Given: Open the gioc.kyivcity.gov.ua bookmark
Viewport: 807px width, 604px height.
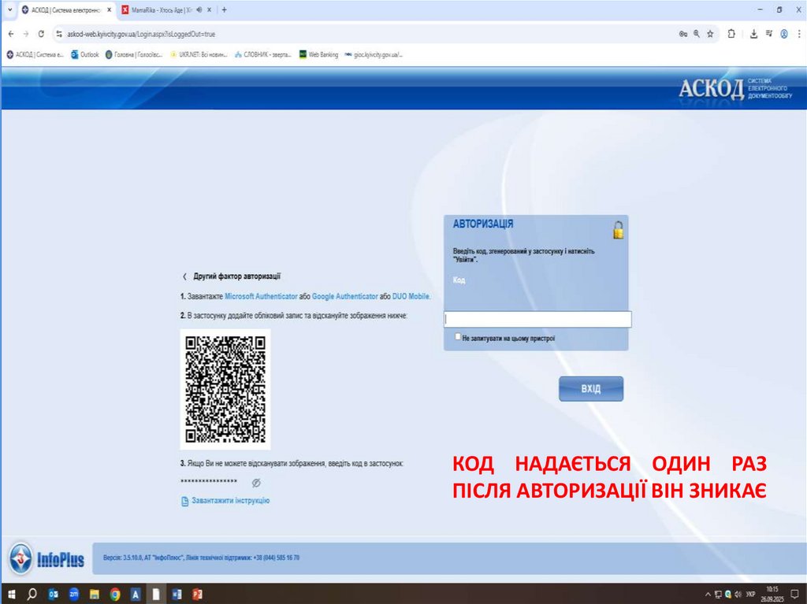Looking at the screenshot, I should coord(374,54).
